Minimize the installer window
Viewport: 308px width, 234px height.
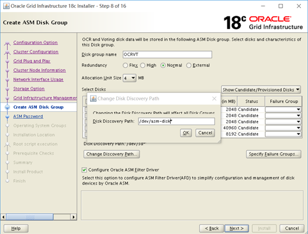coord(263,6)
